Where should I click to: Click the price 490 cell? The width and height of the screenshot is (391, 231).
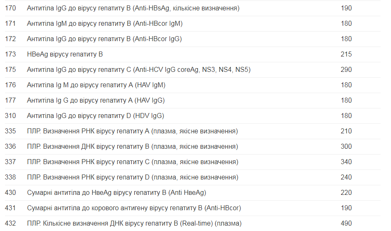[346, 224]
